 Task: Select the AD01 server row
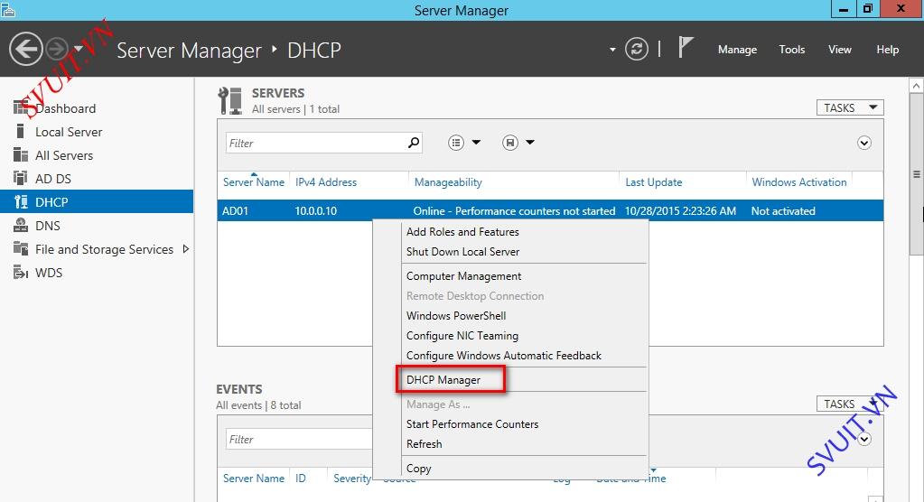point(550,210)
